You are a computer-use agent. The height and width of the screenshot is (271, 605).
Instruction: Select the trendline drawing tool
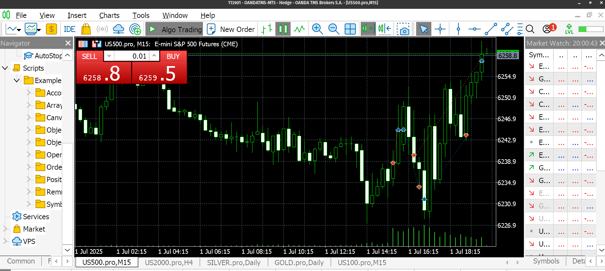tap(491, 29)
